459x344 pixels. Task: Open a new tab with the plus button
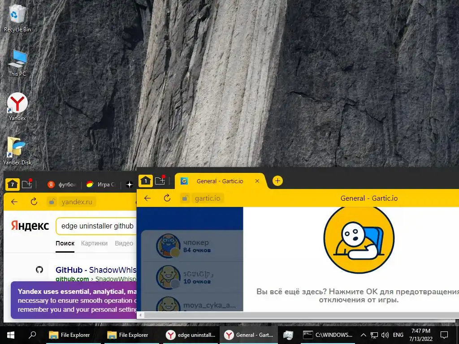[277, 181]
